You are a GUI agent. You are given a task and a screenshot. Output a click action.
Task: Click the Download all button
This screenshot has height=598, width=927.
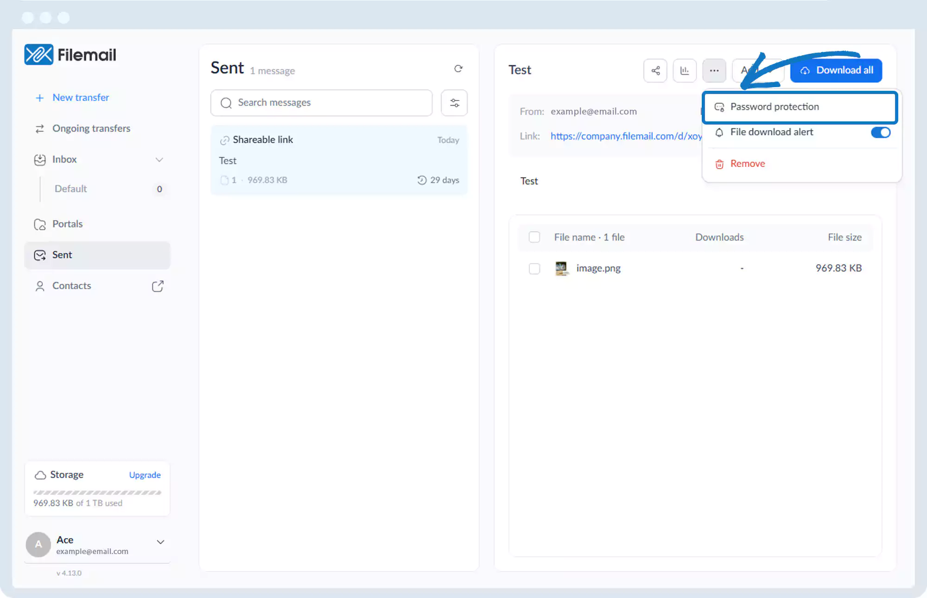click(x=836, y=70)
